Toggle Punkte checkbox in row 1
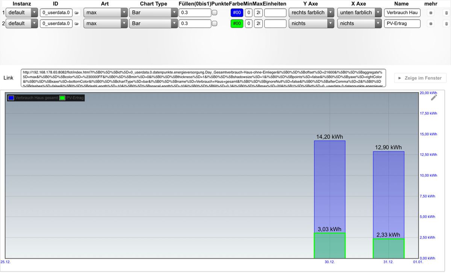This screenshot has width=451, height=273. click(215, 12)
